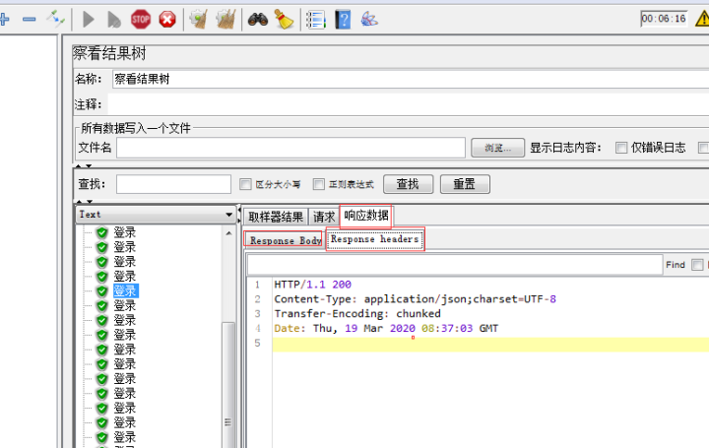Click the yellow warning triangle icon
The width and height of the screenshot is (709, 448).
click(703, 19)
